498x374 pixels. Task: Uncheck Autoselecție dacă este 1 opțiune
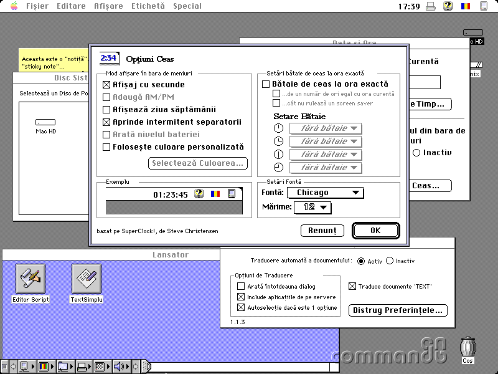pos(241,307)
